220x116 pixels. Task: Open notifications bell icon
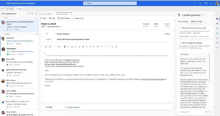click(x=201, y=3)
